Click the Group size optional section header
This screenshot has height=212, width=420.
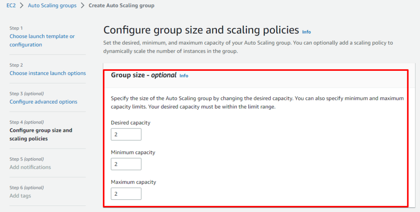pyautogui.click(x=144, y=75)
